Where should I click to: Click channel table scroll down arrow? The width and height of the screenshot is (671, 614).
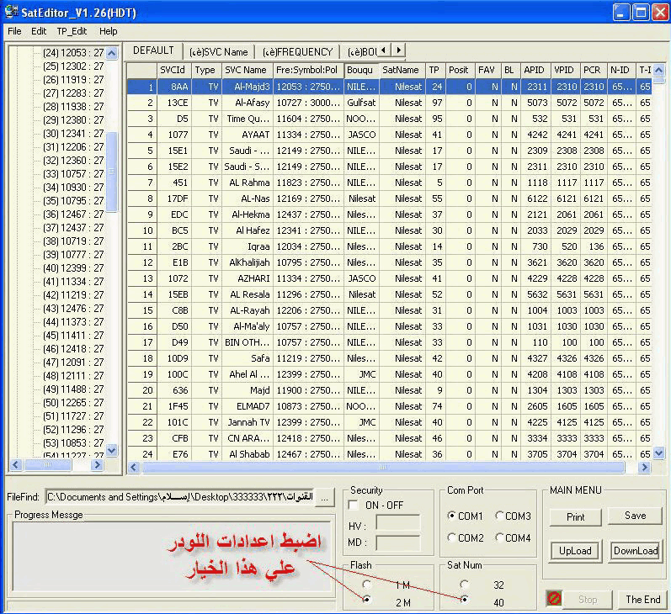658,453
